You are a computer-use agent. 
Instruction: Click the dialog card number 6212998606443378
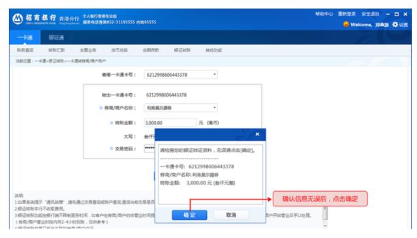click(211, 166)
